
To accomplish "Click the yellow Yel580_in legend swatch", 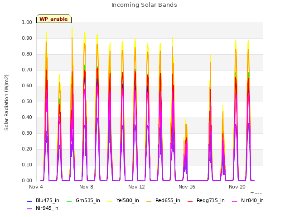I will coord(110,201).
